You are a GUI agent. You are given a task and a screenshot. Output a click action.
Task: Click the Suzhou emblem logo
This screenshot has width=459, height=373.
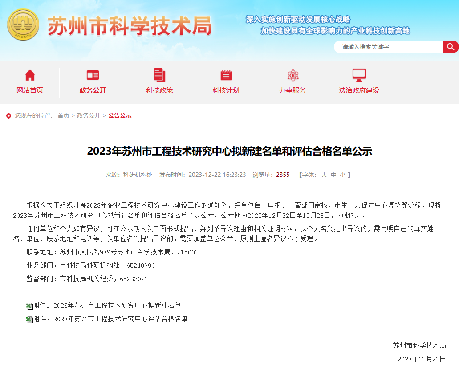pyautogui.click(x=23, y=25)
